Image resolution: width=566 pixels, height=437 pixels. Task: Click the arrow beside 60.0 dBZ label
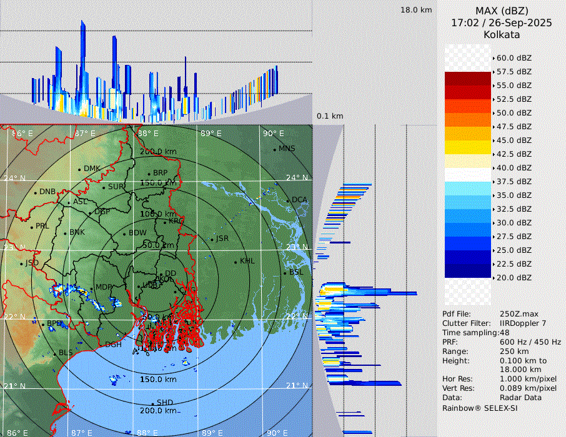[x=494, y=58]
